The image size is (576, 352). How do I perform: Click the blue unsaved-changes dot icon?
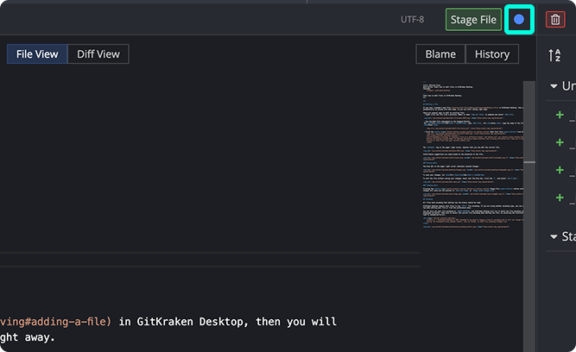(x=519, y=20)
